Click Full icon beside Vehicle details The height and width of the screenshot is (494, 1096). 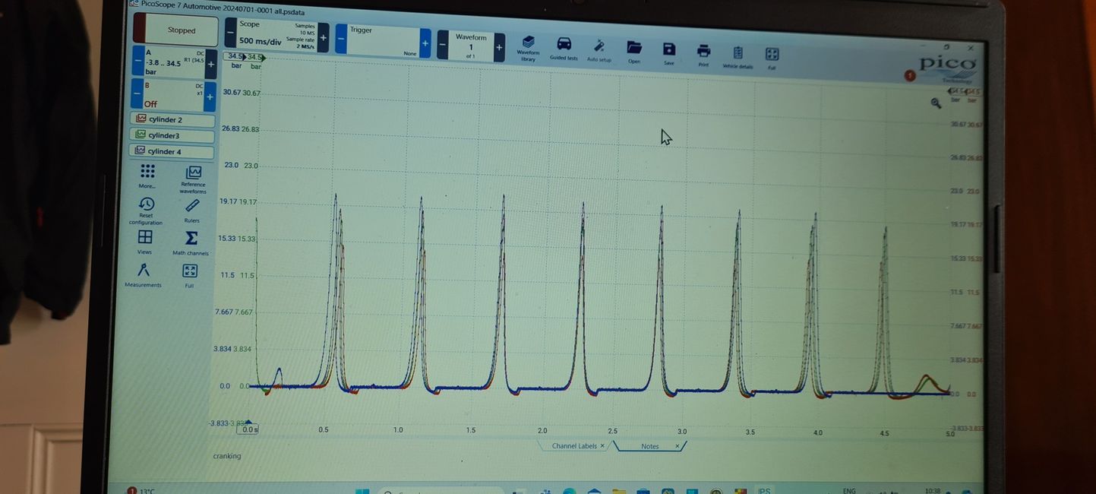(x=772, y=58)
